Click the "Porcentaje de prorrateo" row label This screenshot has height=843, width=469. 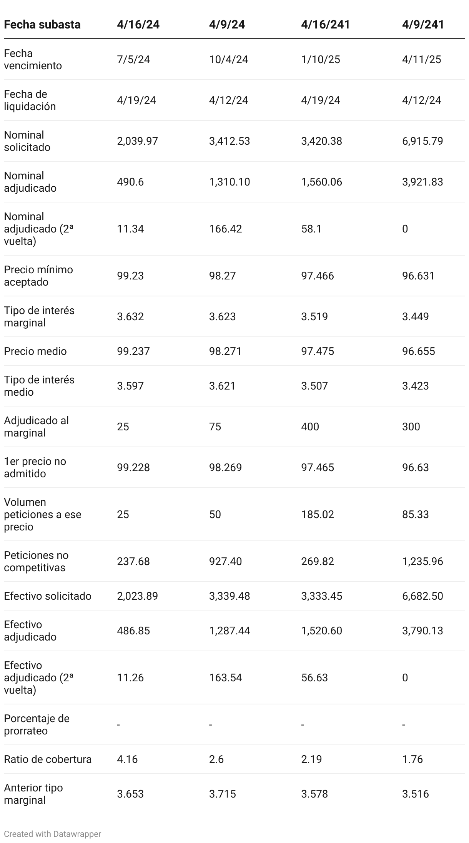click(37, 724)
